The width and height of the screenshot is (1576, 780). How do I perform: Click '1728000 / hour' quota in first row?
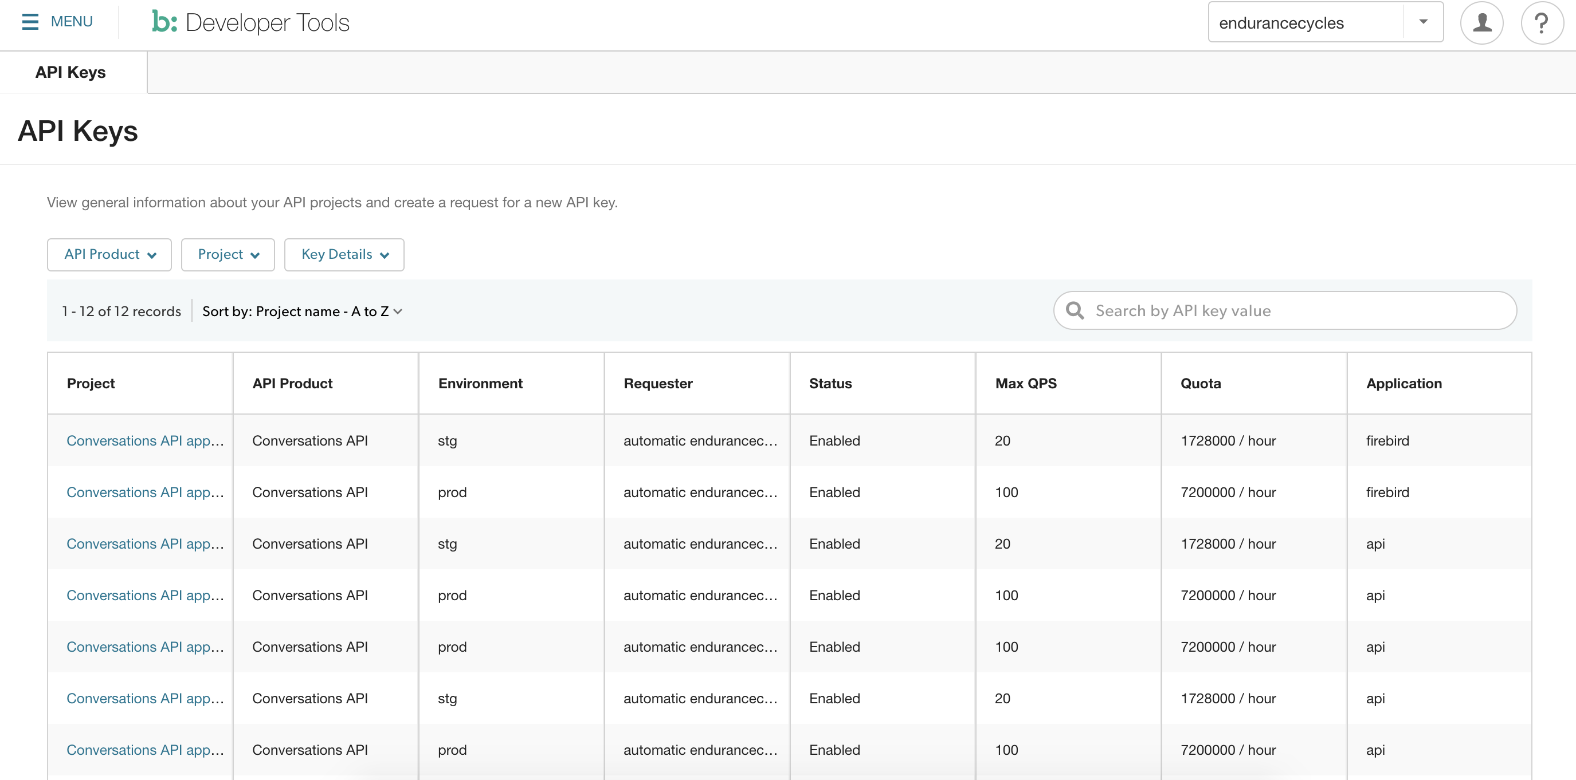pyautogui.click(x=1228, y=441)
